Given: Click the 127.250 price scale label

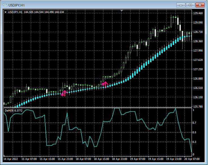Looking at the screenshot, I should coord(198,69).
